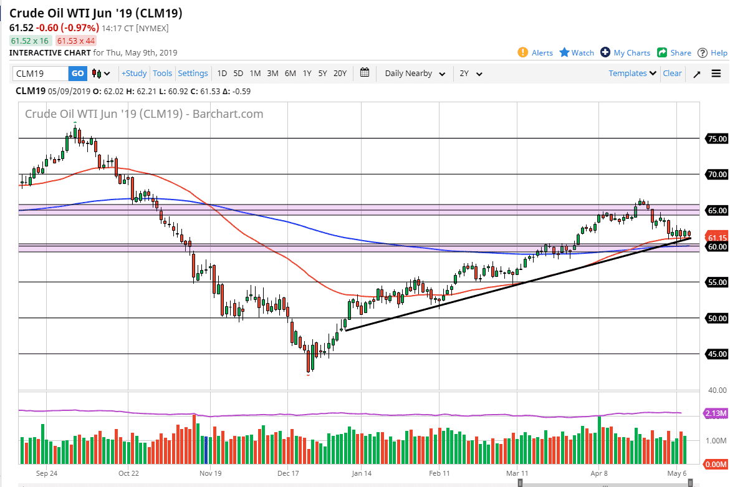Open the calendar date selector icon
Viewport: 730px width, 487px height.
[365, 73]
